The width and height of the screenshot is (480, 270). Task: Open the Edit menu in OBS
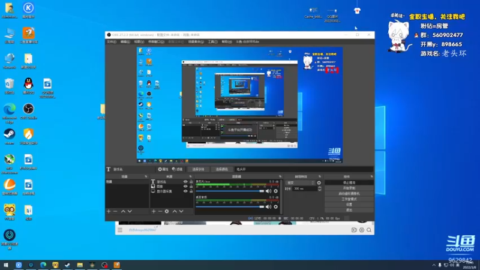125,41
